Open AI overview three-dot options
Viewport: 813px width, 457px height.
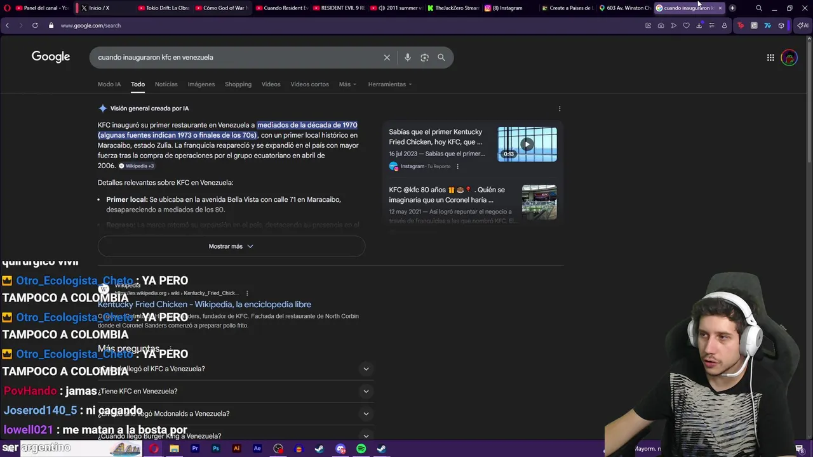pos(560,109)
